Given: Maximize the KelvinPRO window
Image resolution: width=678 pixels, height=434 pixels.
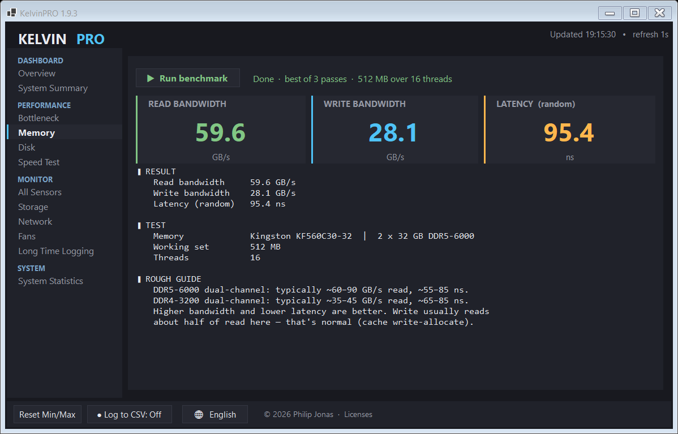Looking at the screenshot, I should pos(635,13).
